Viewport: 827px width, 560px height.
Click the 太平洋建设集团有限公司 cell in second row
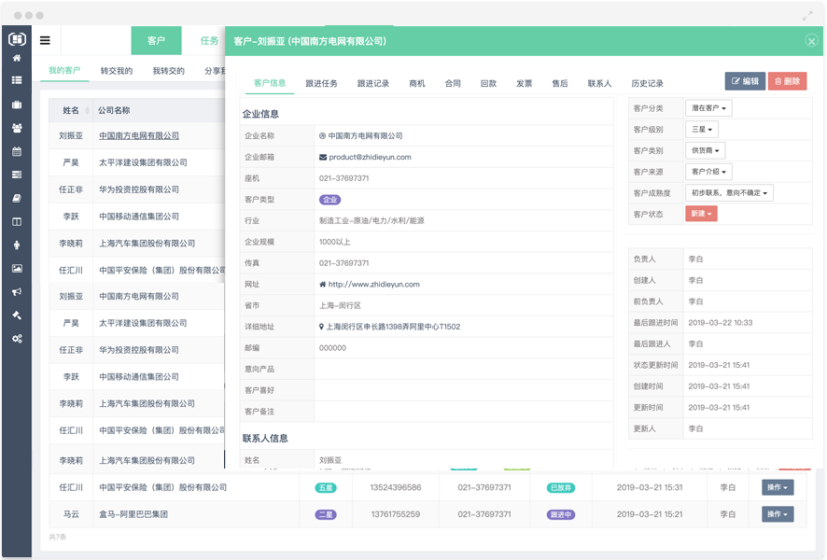(x=143, y=162)
